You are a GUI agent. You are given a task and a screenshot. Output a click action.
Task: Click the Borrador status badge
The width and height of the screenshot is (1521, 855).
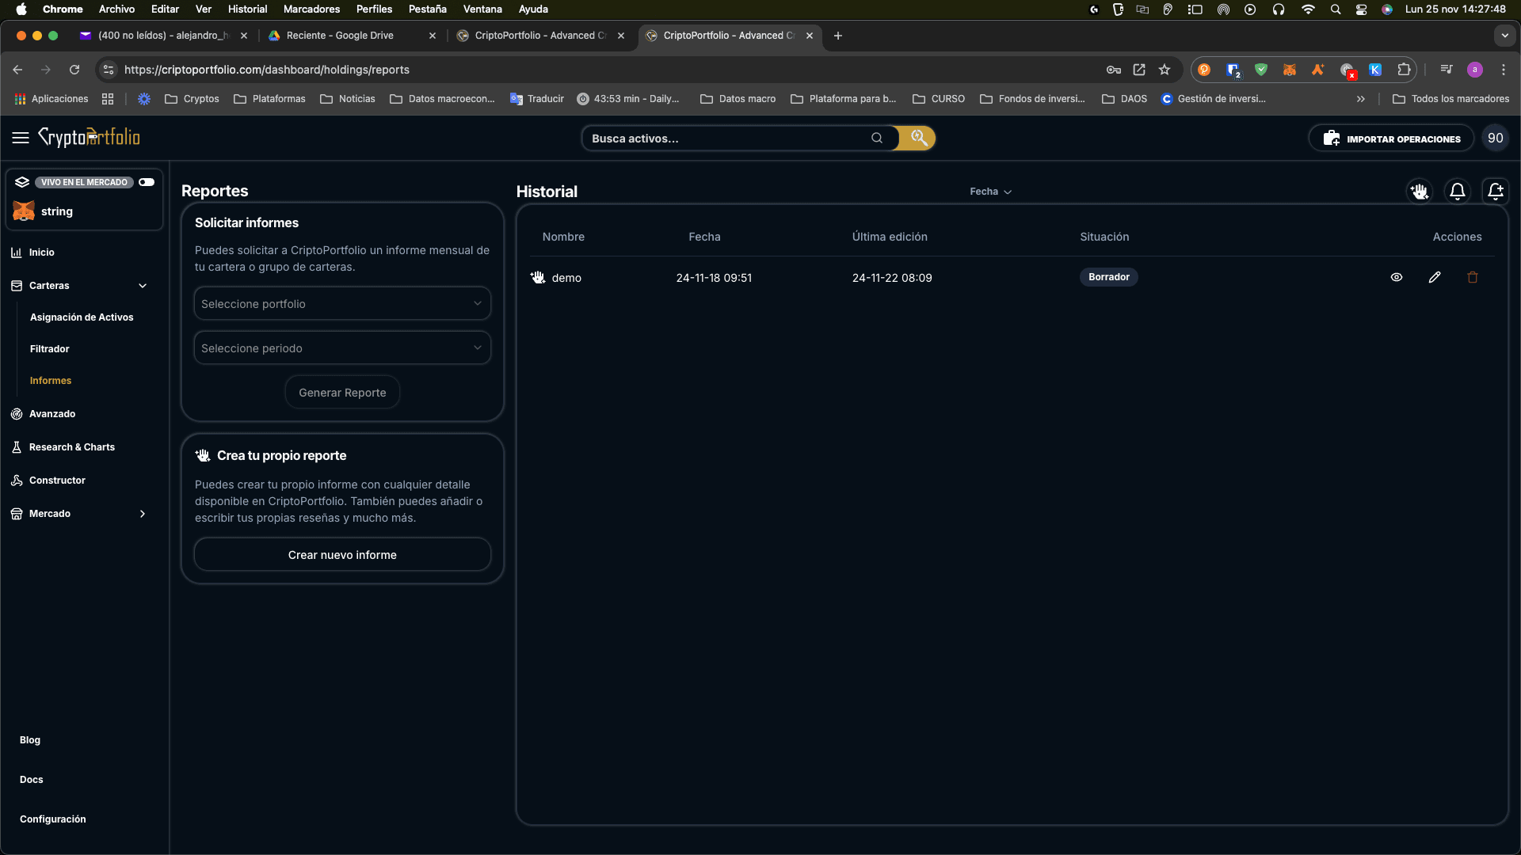click(x=1108, y=277)
